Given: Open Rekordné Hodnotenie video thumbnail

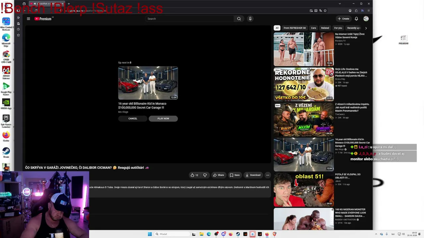Looking at the screenshot, I should [x=304, y=84].
